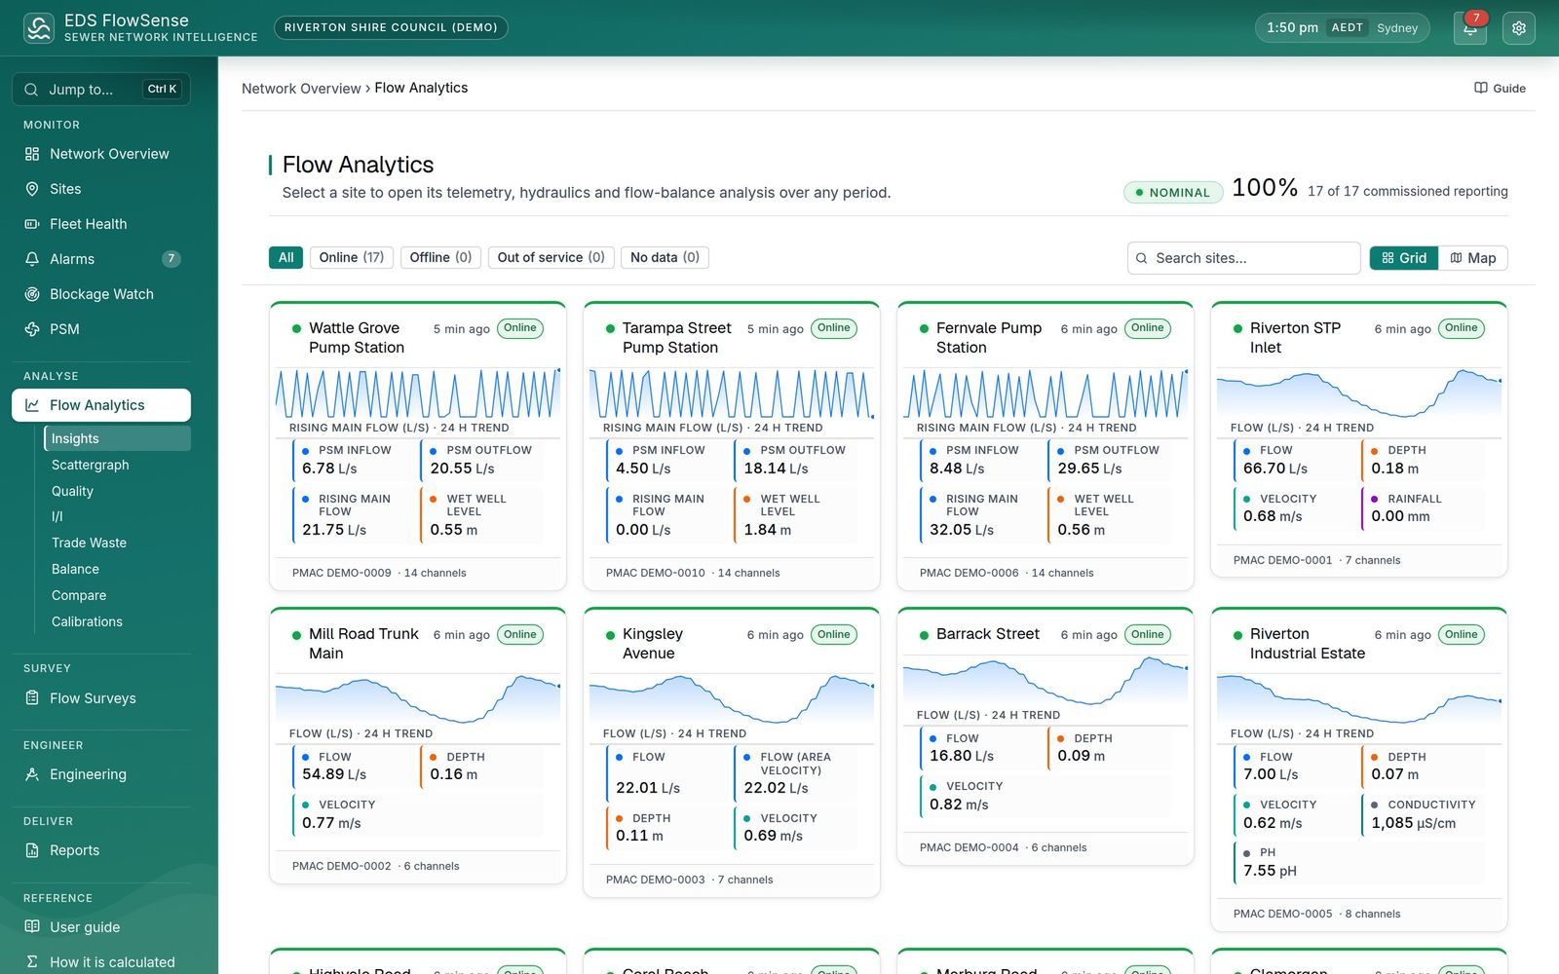Click Network Overview breadcrumb
The width and height of the screenshot is (1559, 974).
(301, 88)
